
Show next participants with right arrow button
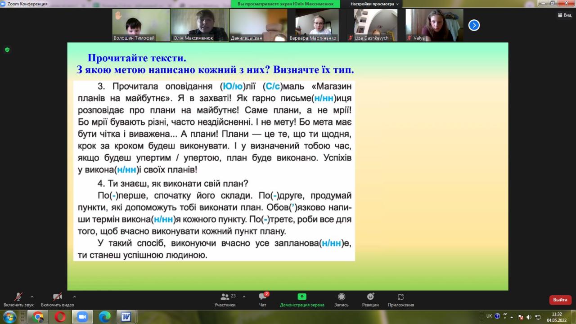[x=474, y=26]
